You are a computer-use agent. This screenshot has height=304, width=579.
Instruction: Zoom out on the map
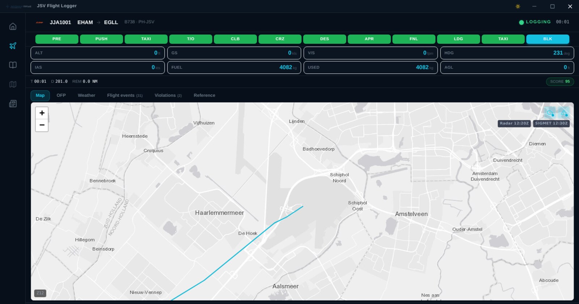click(x=42, y=125)
